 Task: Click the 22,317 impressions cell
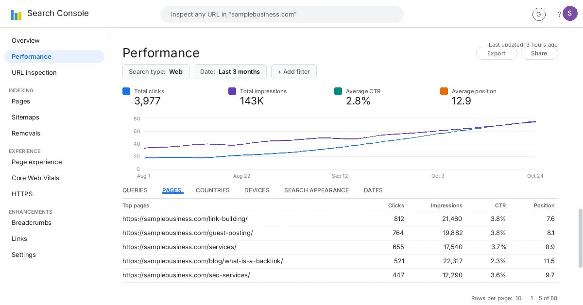(452, 261)
